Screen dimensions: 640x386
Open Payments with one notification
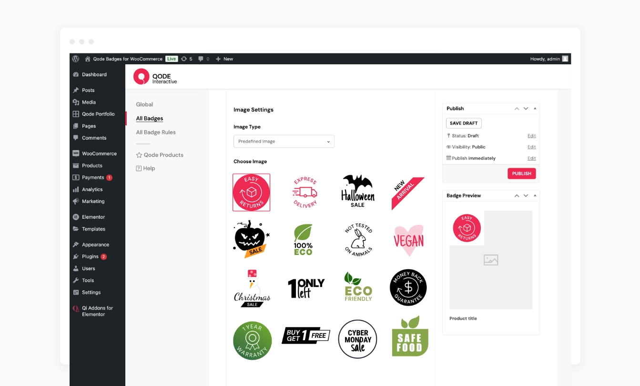[97, 177]
